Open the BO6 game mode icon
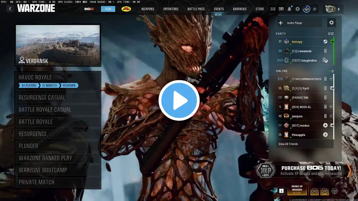This screenshot has width=358, height=201. 89,9
